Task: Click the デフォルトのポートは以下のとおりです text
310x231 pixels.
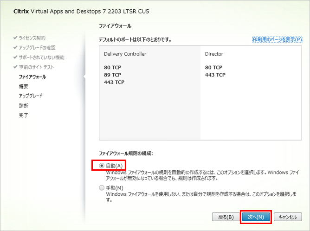Action: click(135, 40)
